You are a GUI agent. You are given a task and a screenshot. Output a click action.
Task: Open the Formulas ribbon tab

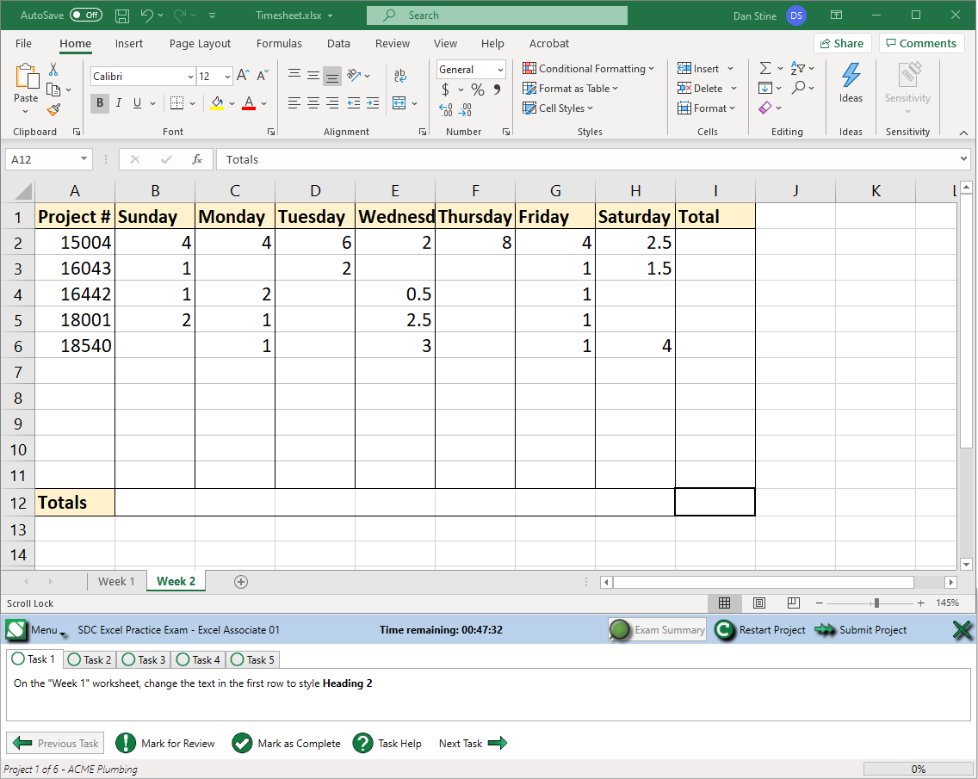[x=279, y=43]
